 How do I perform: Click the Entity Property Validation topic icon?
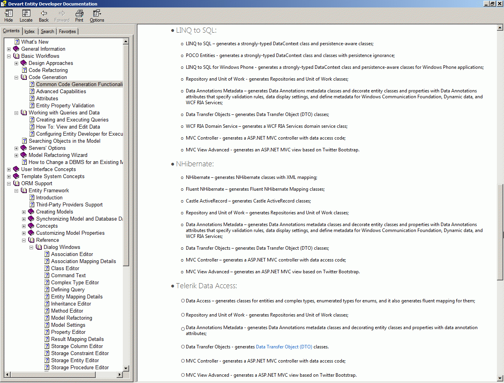[x=32, y=105]
